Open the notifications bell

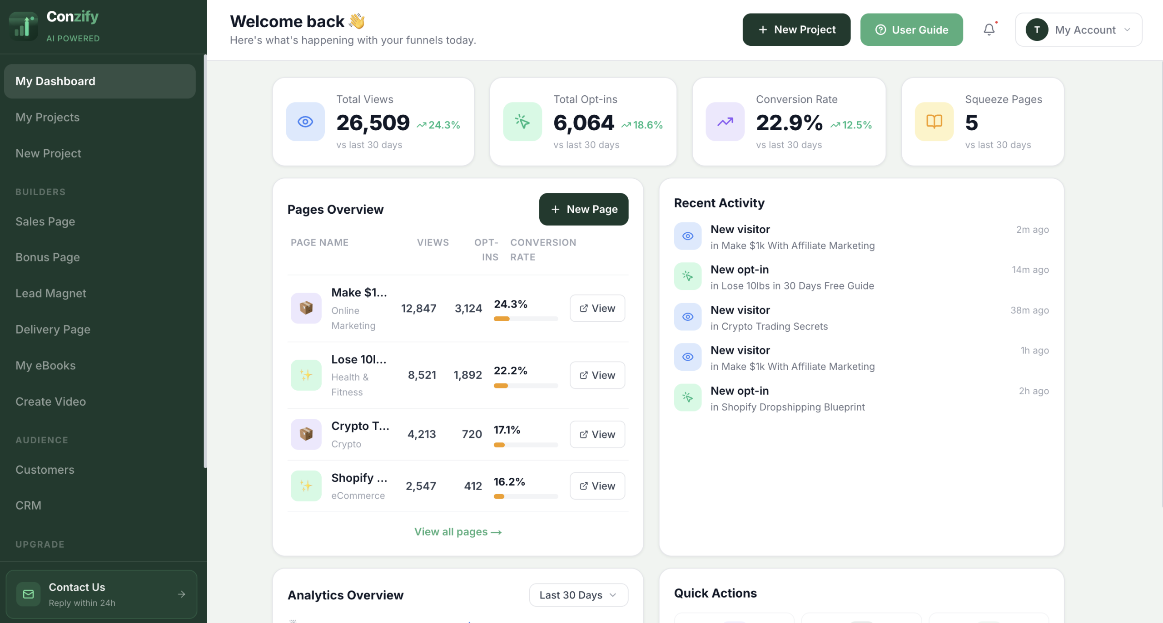[x=989, y=29]
